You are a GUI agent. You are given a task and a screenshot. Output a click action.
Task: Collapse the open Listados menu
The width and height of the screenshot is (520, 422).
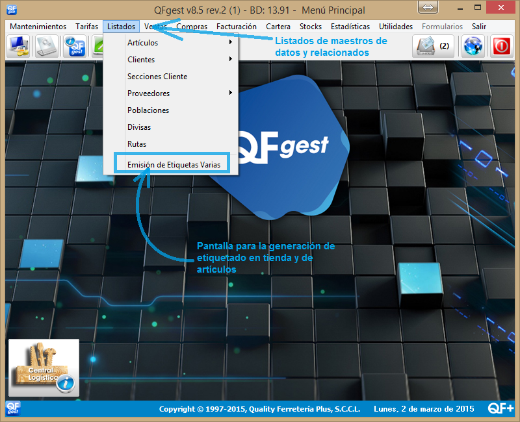[121, 27]
